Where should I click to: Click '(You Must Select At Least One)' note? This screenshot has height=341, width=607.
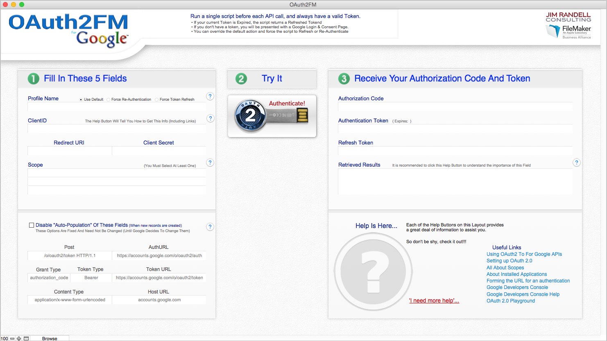click(x=170, y=166)
